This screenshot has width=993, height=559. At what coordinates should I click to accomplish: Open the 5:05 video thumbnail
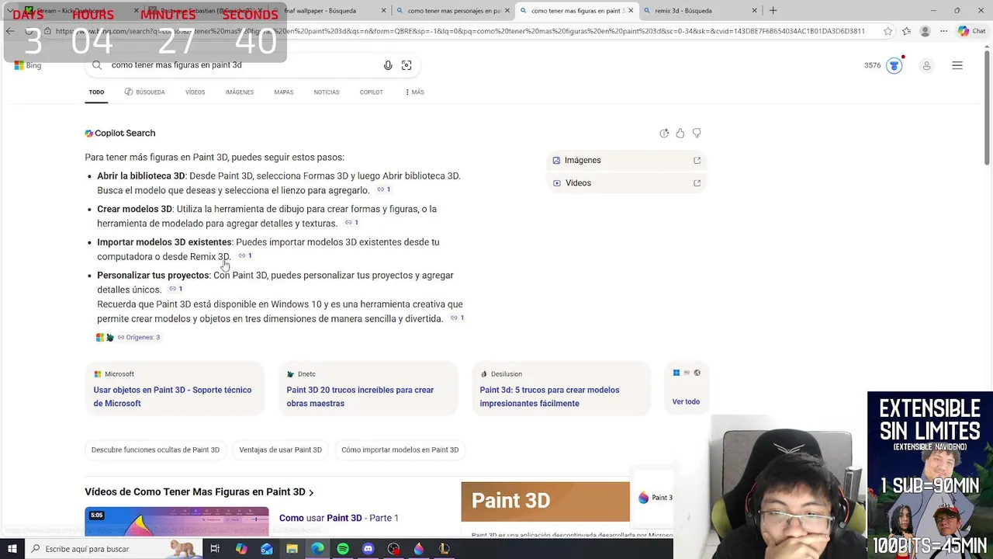click(x=177, y=521)
